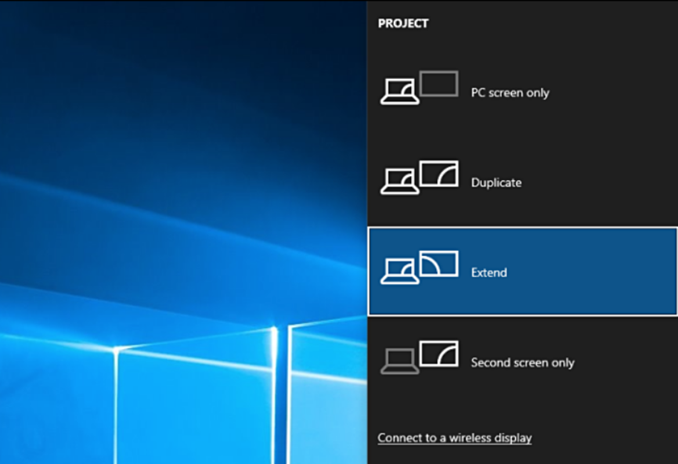Select the 'PC screen only' label
The image size is (678, 464).
pyautogui.click(x=510, y=93)
